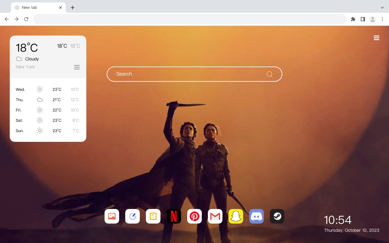The height and width of the screenshot is (243, 389).
Task: Expand the tab search chevron
Action: pyautogui.click(x=382, y=8)
